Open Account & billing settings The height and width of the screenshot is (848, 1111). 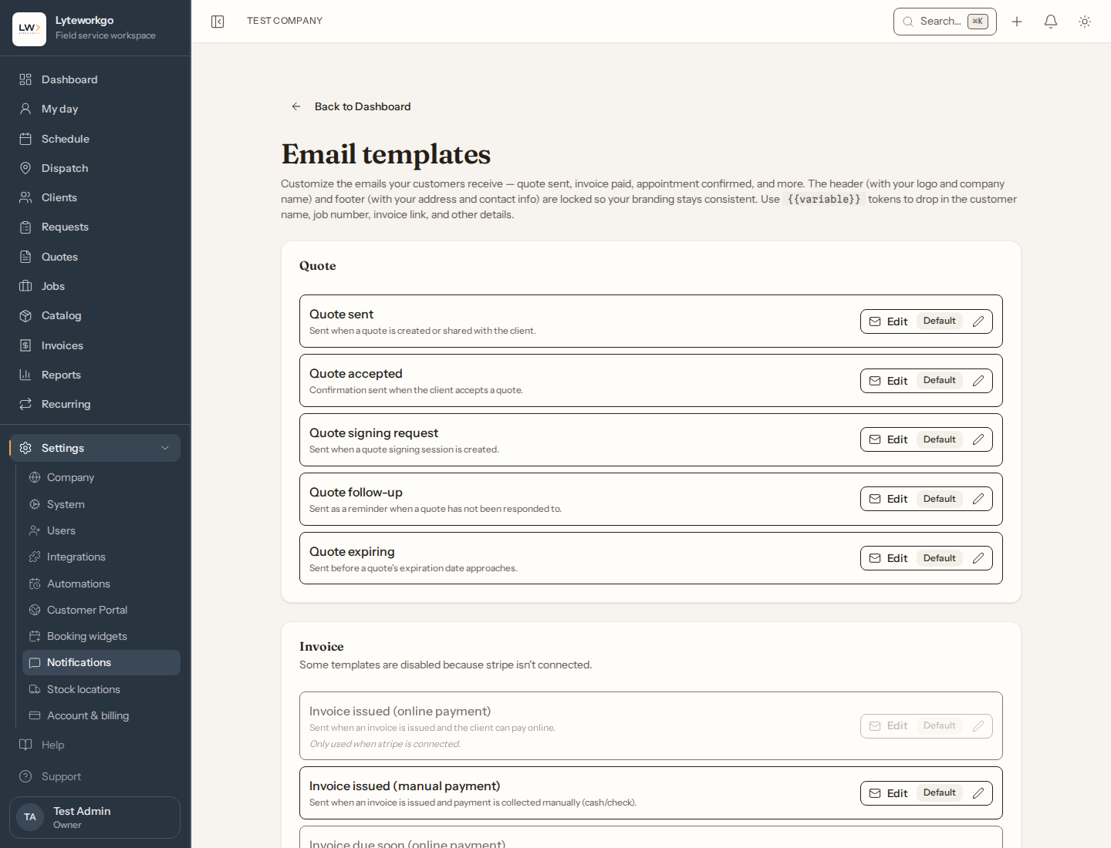pyautogui.click(x=101, y=715)
